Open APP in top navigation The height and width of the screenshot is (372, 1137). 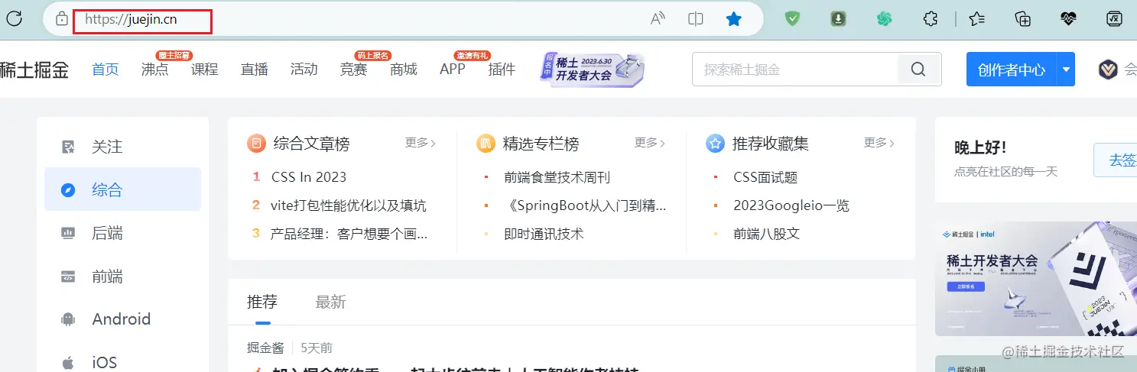pos(453,70)
